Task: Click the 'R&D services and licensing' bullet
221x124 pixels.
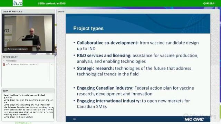Action: point(136,58)
